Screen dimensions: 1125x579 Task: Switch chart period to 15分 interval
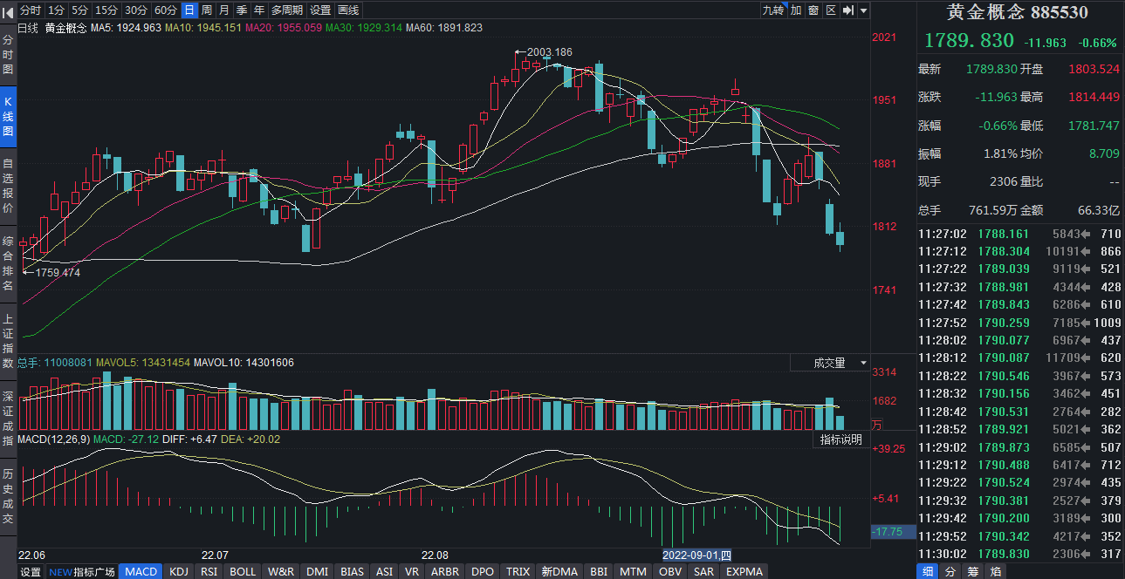point(106,10)
